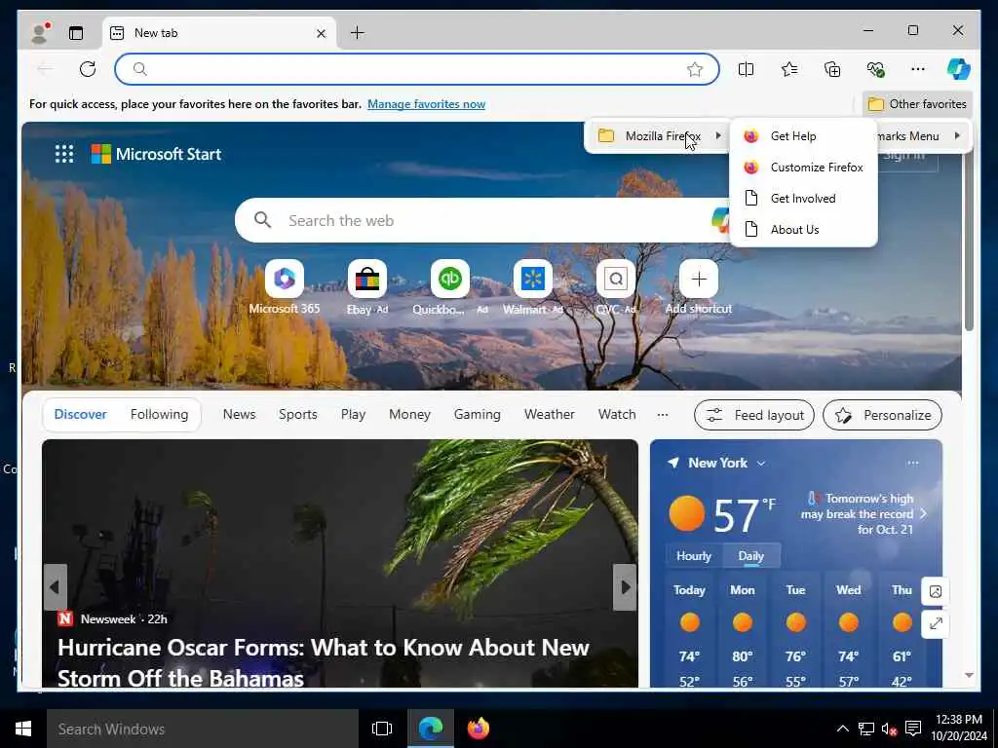Open the Windows Start menu
The image size is (998, 748).
pyautogui.click(x=23, y=729)
